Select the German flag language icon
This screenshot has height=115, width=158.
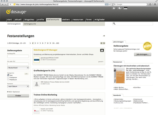coord(125,8)
